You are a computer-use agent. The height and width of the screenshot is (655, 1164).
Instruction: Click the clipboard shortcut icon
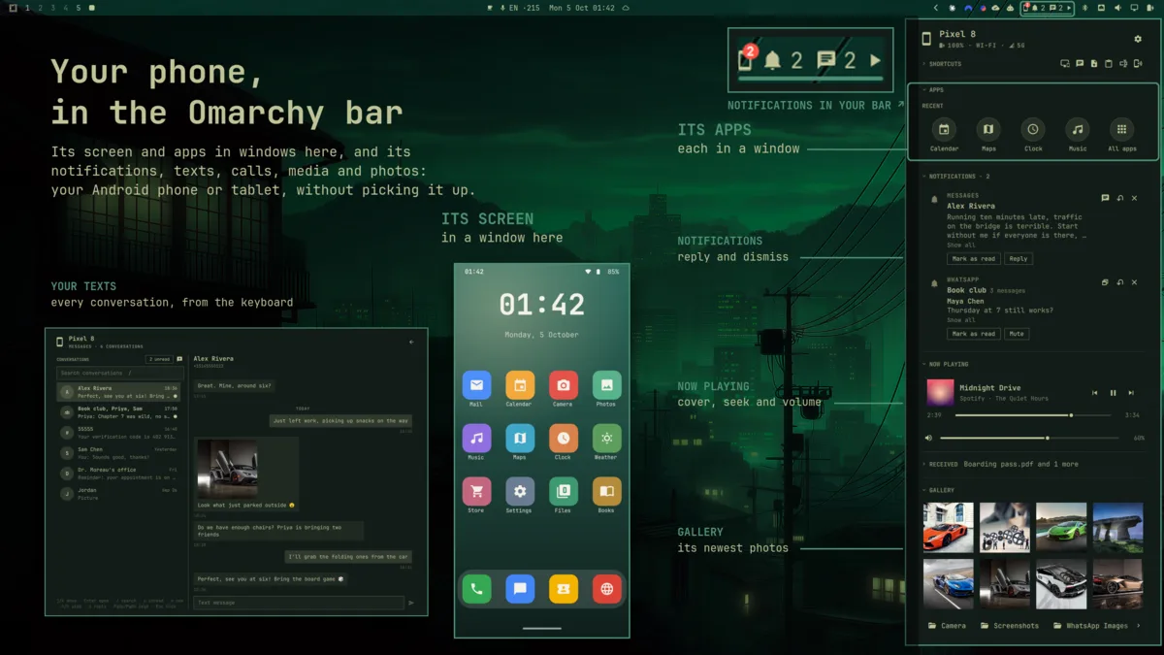pyautogui.click(x=1109, y=64)
